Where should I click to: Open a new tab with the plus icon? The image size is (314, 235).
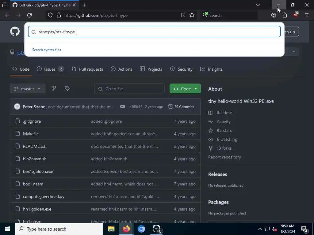[x=84, y=5]
